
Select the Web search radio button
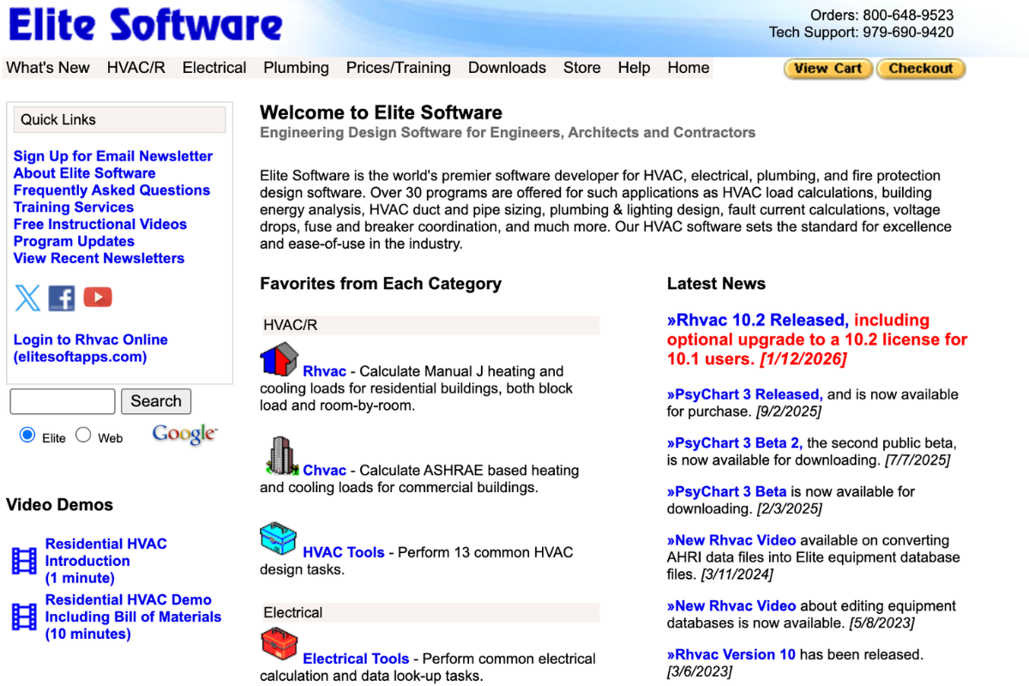point(82,435)
